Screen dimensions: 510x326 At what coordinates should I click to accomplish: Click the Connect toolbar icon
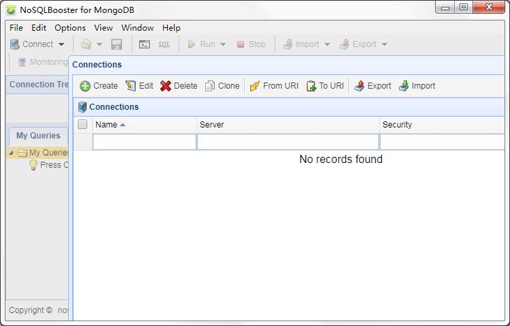pyautogui.click(x=14, y=44)
